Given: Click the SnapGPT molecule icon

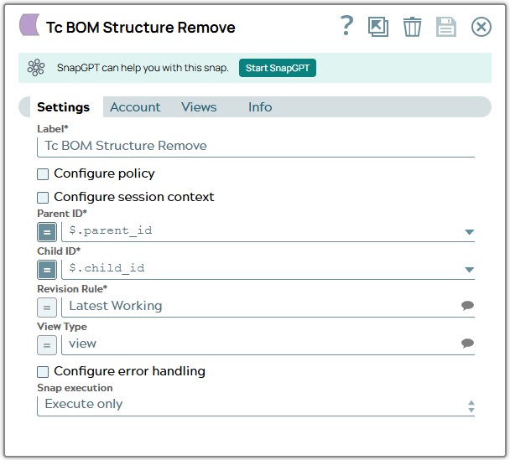Looking at the screenshot, I should click(x=36, y=68).
